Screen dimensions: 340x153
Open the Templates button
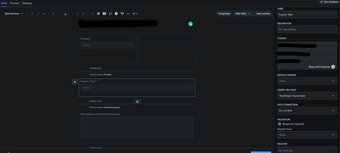(x=224, y=13)
